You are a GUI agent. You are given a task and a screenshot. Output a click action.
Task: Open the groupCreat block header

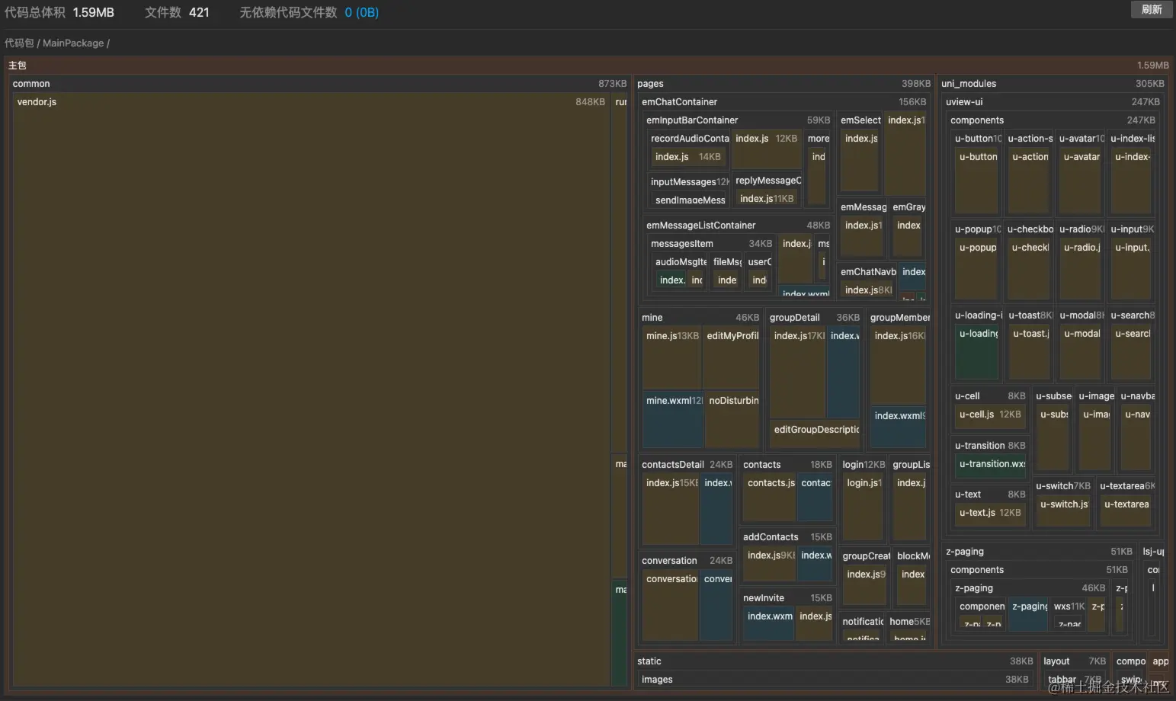point(866,556)
